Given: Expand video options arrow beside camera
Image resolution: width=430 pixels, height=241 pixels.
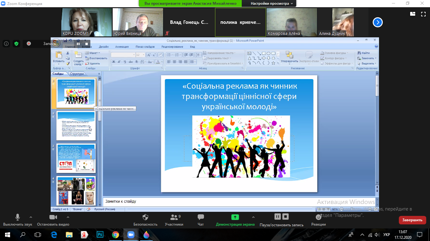Looking at the screenshot, I should click(x=68, y=217).
